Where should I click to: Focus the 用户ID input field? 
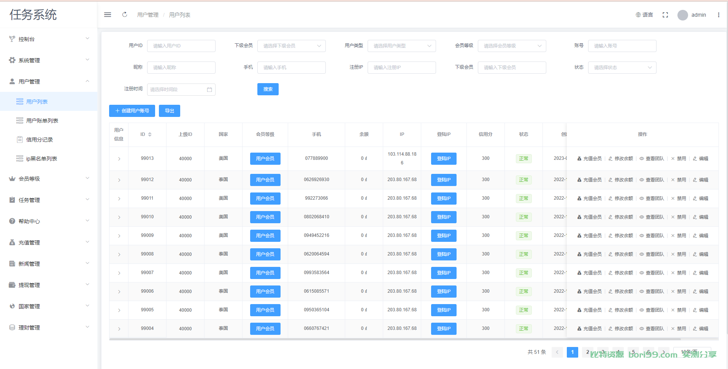coord(181,46)
